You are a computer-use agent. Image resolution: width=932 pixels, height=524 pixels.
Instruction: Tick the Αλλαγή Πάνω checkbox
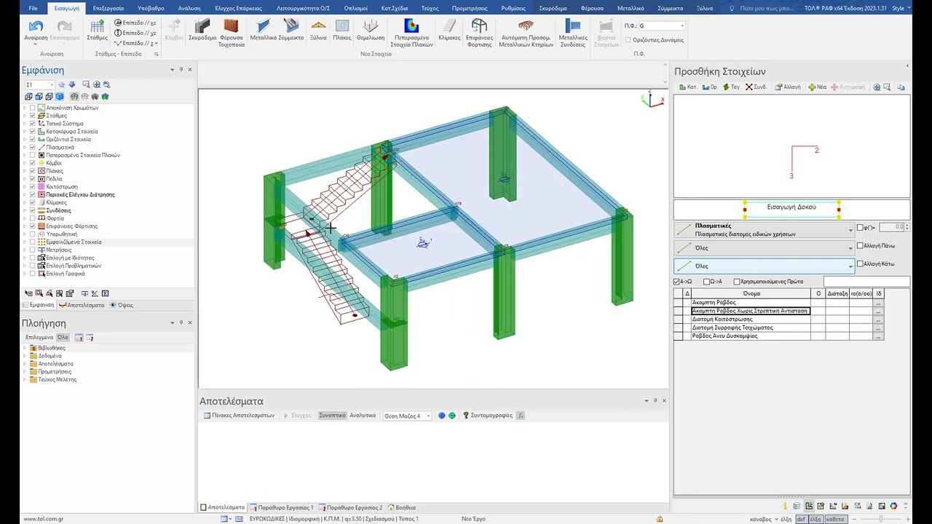(x=860, y=246)
